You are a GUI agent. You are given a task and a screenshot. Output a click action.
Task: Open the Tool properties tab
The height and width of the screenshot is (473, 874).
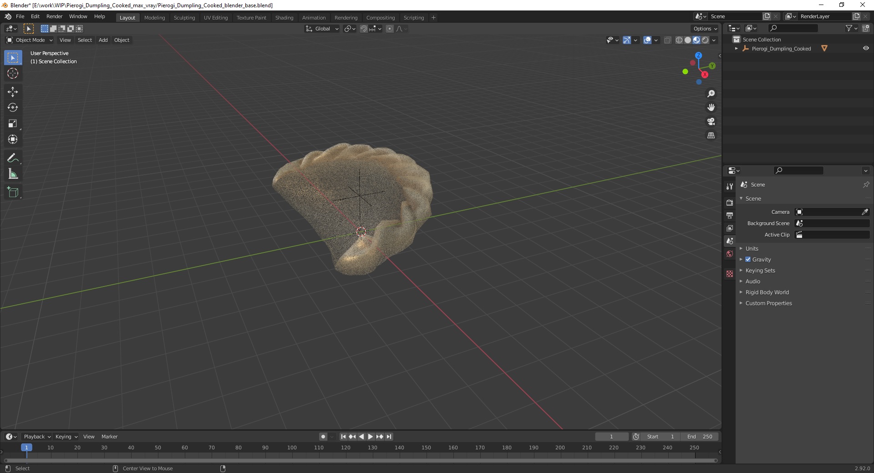(730, 186)
